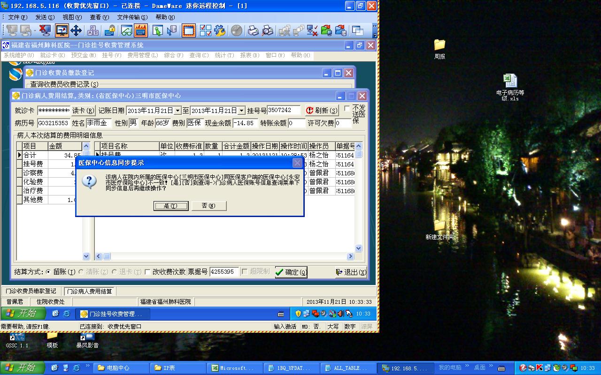Viewport: 601px width, 375px height.
Task: Click the padlock keyboard lock icon
Action: point(110,30)
